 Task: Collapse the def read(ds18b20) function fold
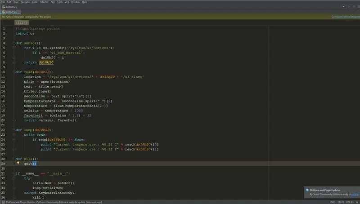pyautogui.click(x=14, y=72)
